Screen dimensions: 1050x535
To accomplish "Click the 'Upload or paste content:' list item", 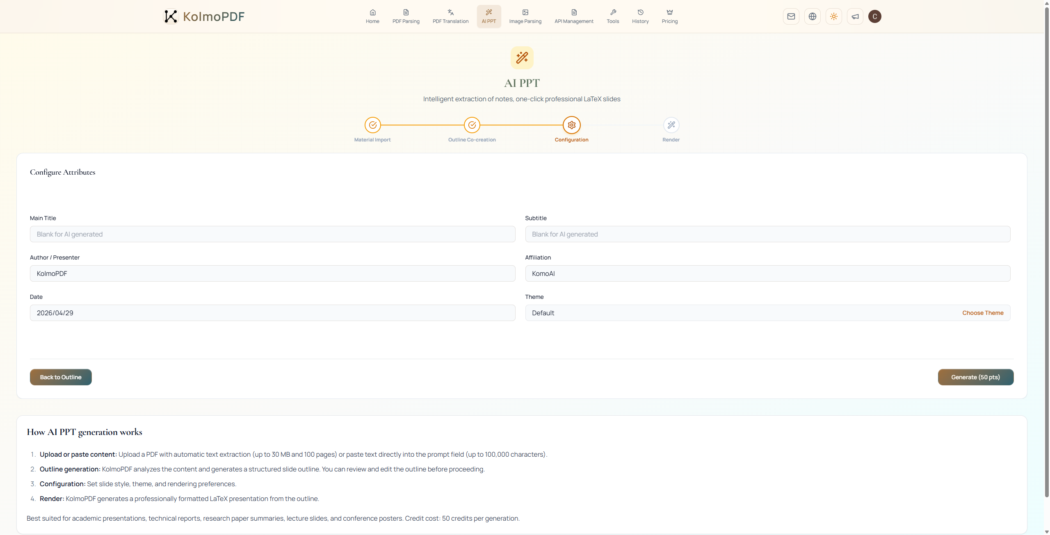I will 293,455.
